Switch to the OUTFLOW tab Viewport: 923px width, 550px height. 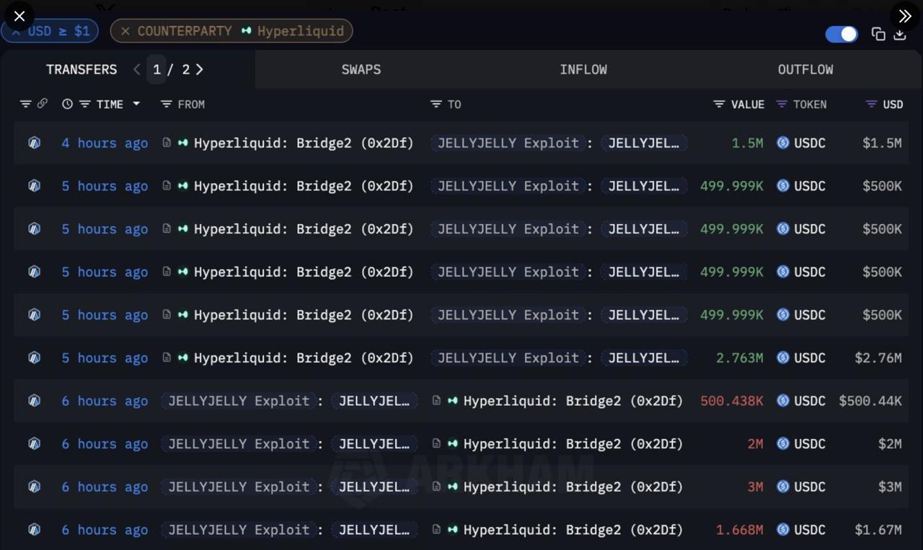[x=805, y=69]
